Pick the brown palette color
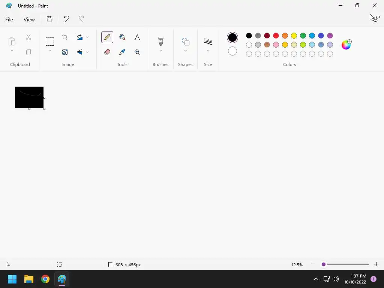384x288 pixels. (267, 45)
